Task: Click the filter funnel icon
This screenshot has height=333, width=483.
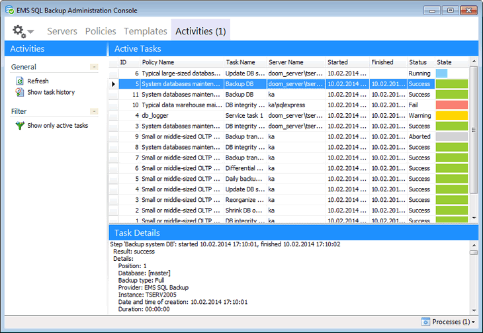Action: point(20,125)
